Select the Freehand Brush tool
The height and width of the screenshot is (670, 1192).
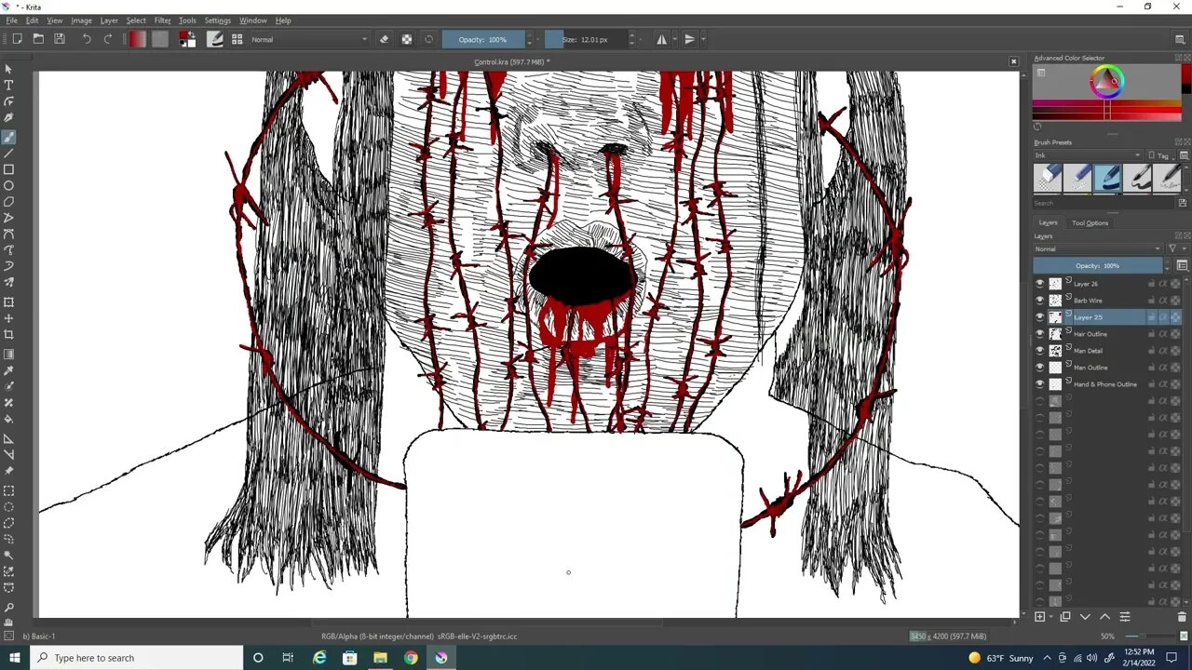click(8, 137)
